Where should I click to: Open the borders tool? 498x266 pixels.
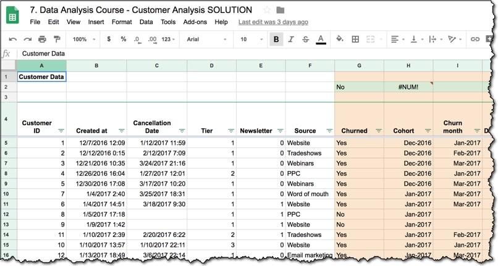click(x=355, y=39)
